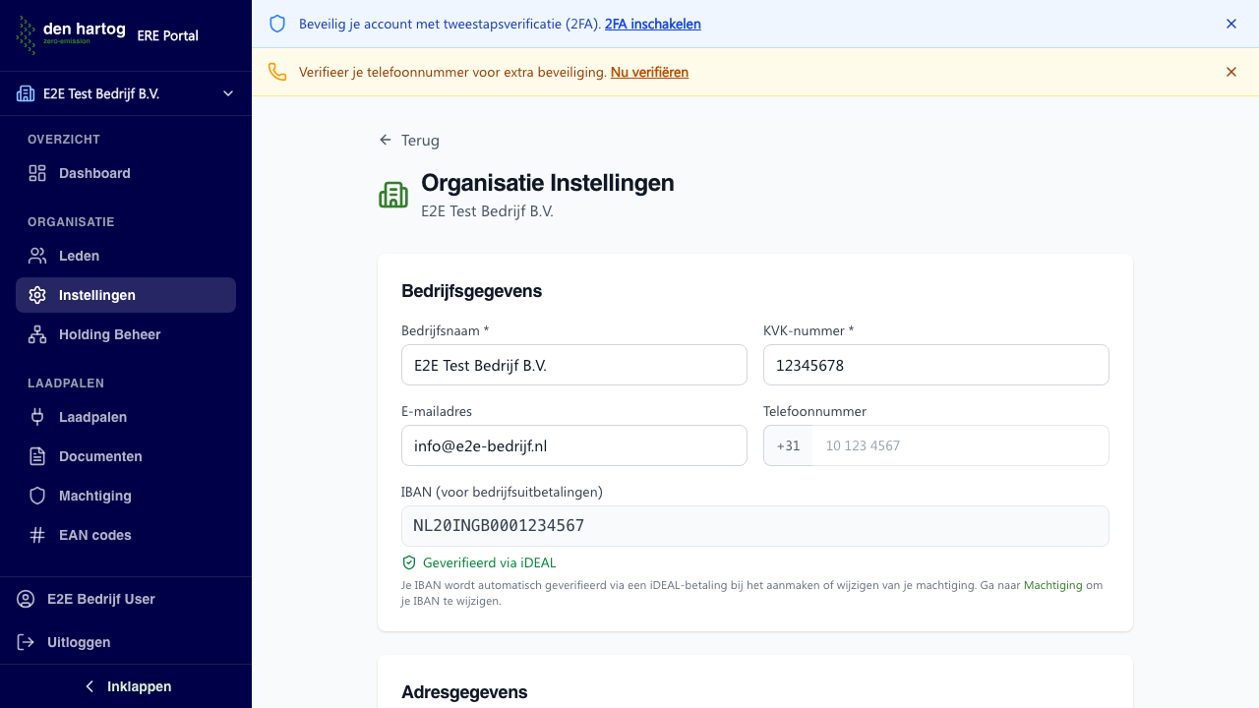Image resolution: width=1259 pixels, height=708 pixels.
Task: Click the Documenten file icon
Action: pyautogui.click(x=37, y=456)
